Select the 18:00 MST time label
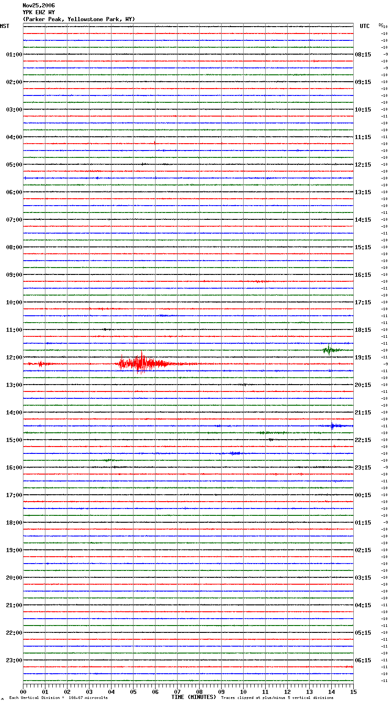Screen dimensions: 390x704 pyautogui.click(x=14, y=523)
